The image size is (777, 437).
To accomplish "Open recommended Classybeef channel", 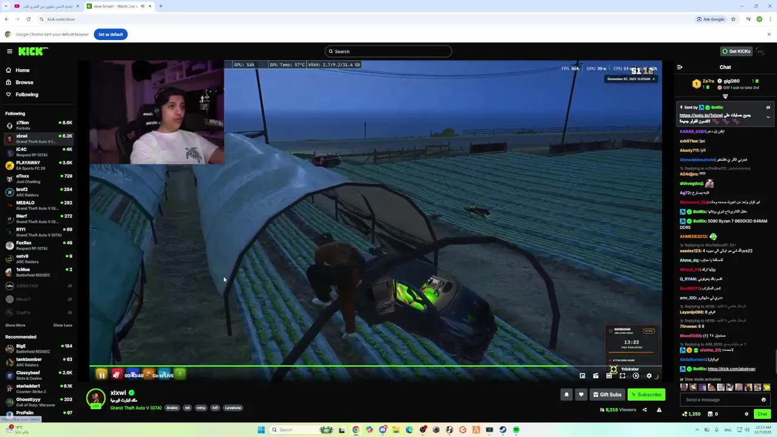I will pos(39,375).
